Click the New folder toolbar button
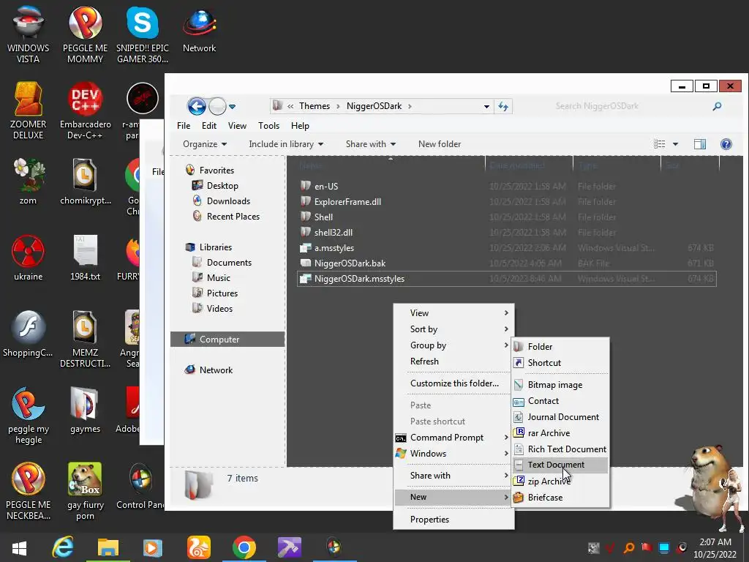 pyautogui.click(x=440, y=144)
